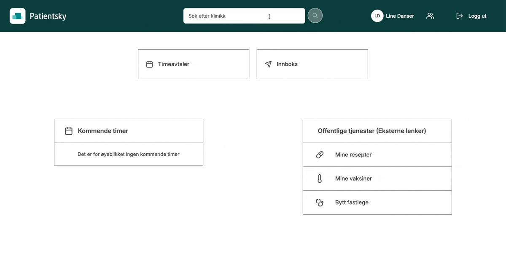Open the Timeavtaler card label
The height and width of the screenshot is (253, 506).
pos(174,64)
